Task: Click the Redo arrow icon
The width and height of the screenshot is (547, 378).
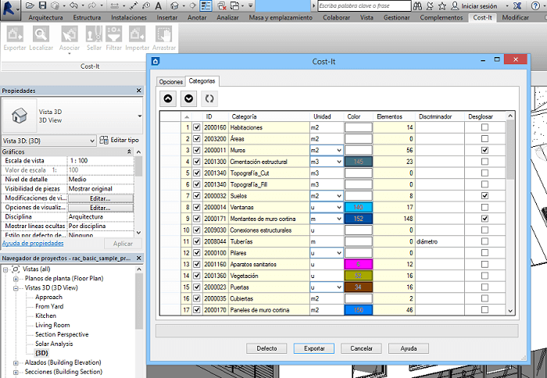Action: 92,5
